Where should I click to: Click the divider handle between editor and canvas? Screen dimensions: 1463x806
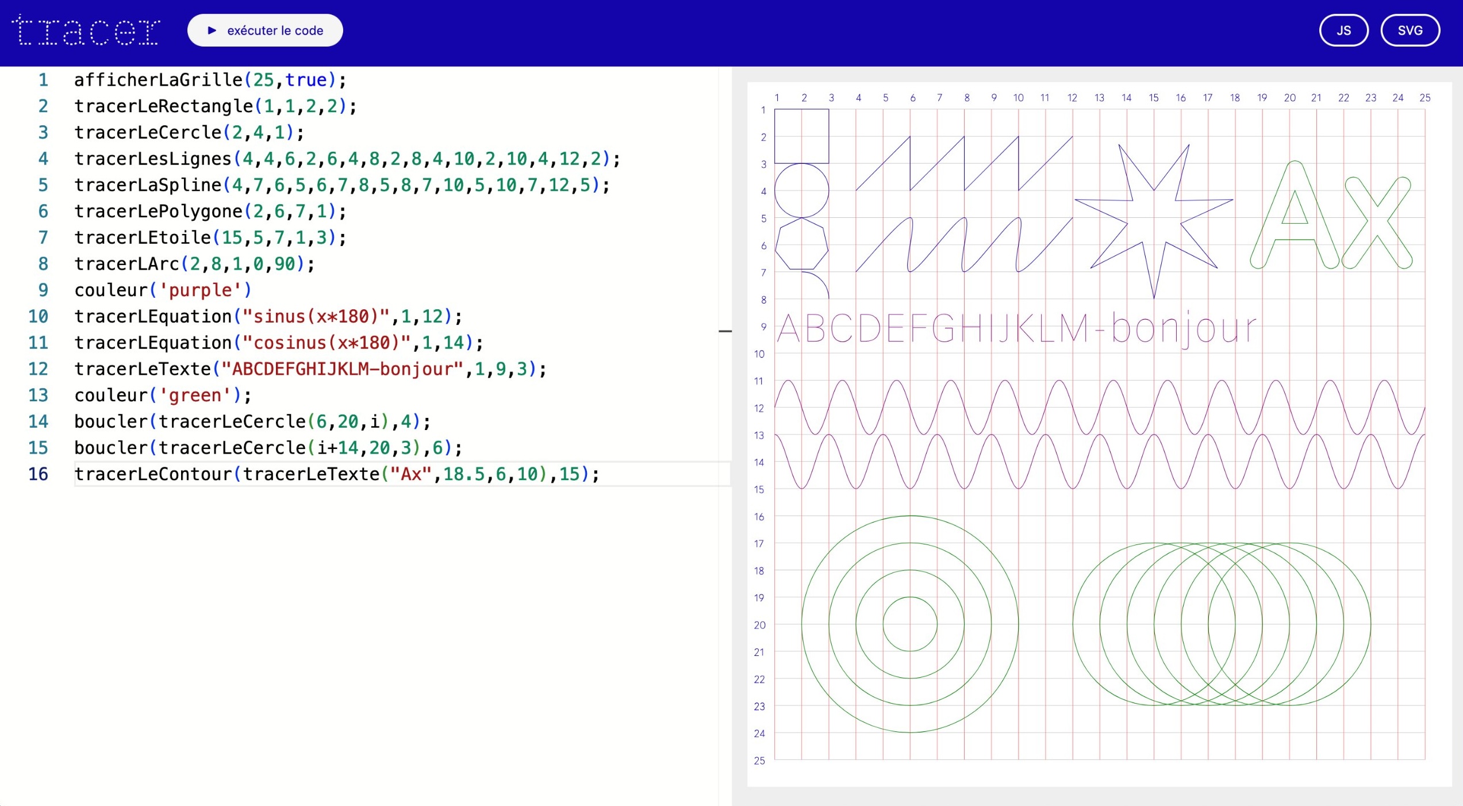click(x=725, y=331)
